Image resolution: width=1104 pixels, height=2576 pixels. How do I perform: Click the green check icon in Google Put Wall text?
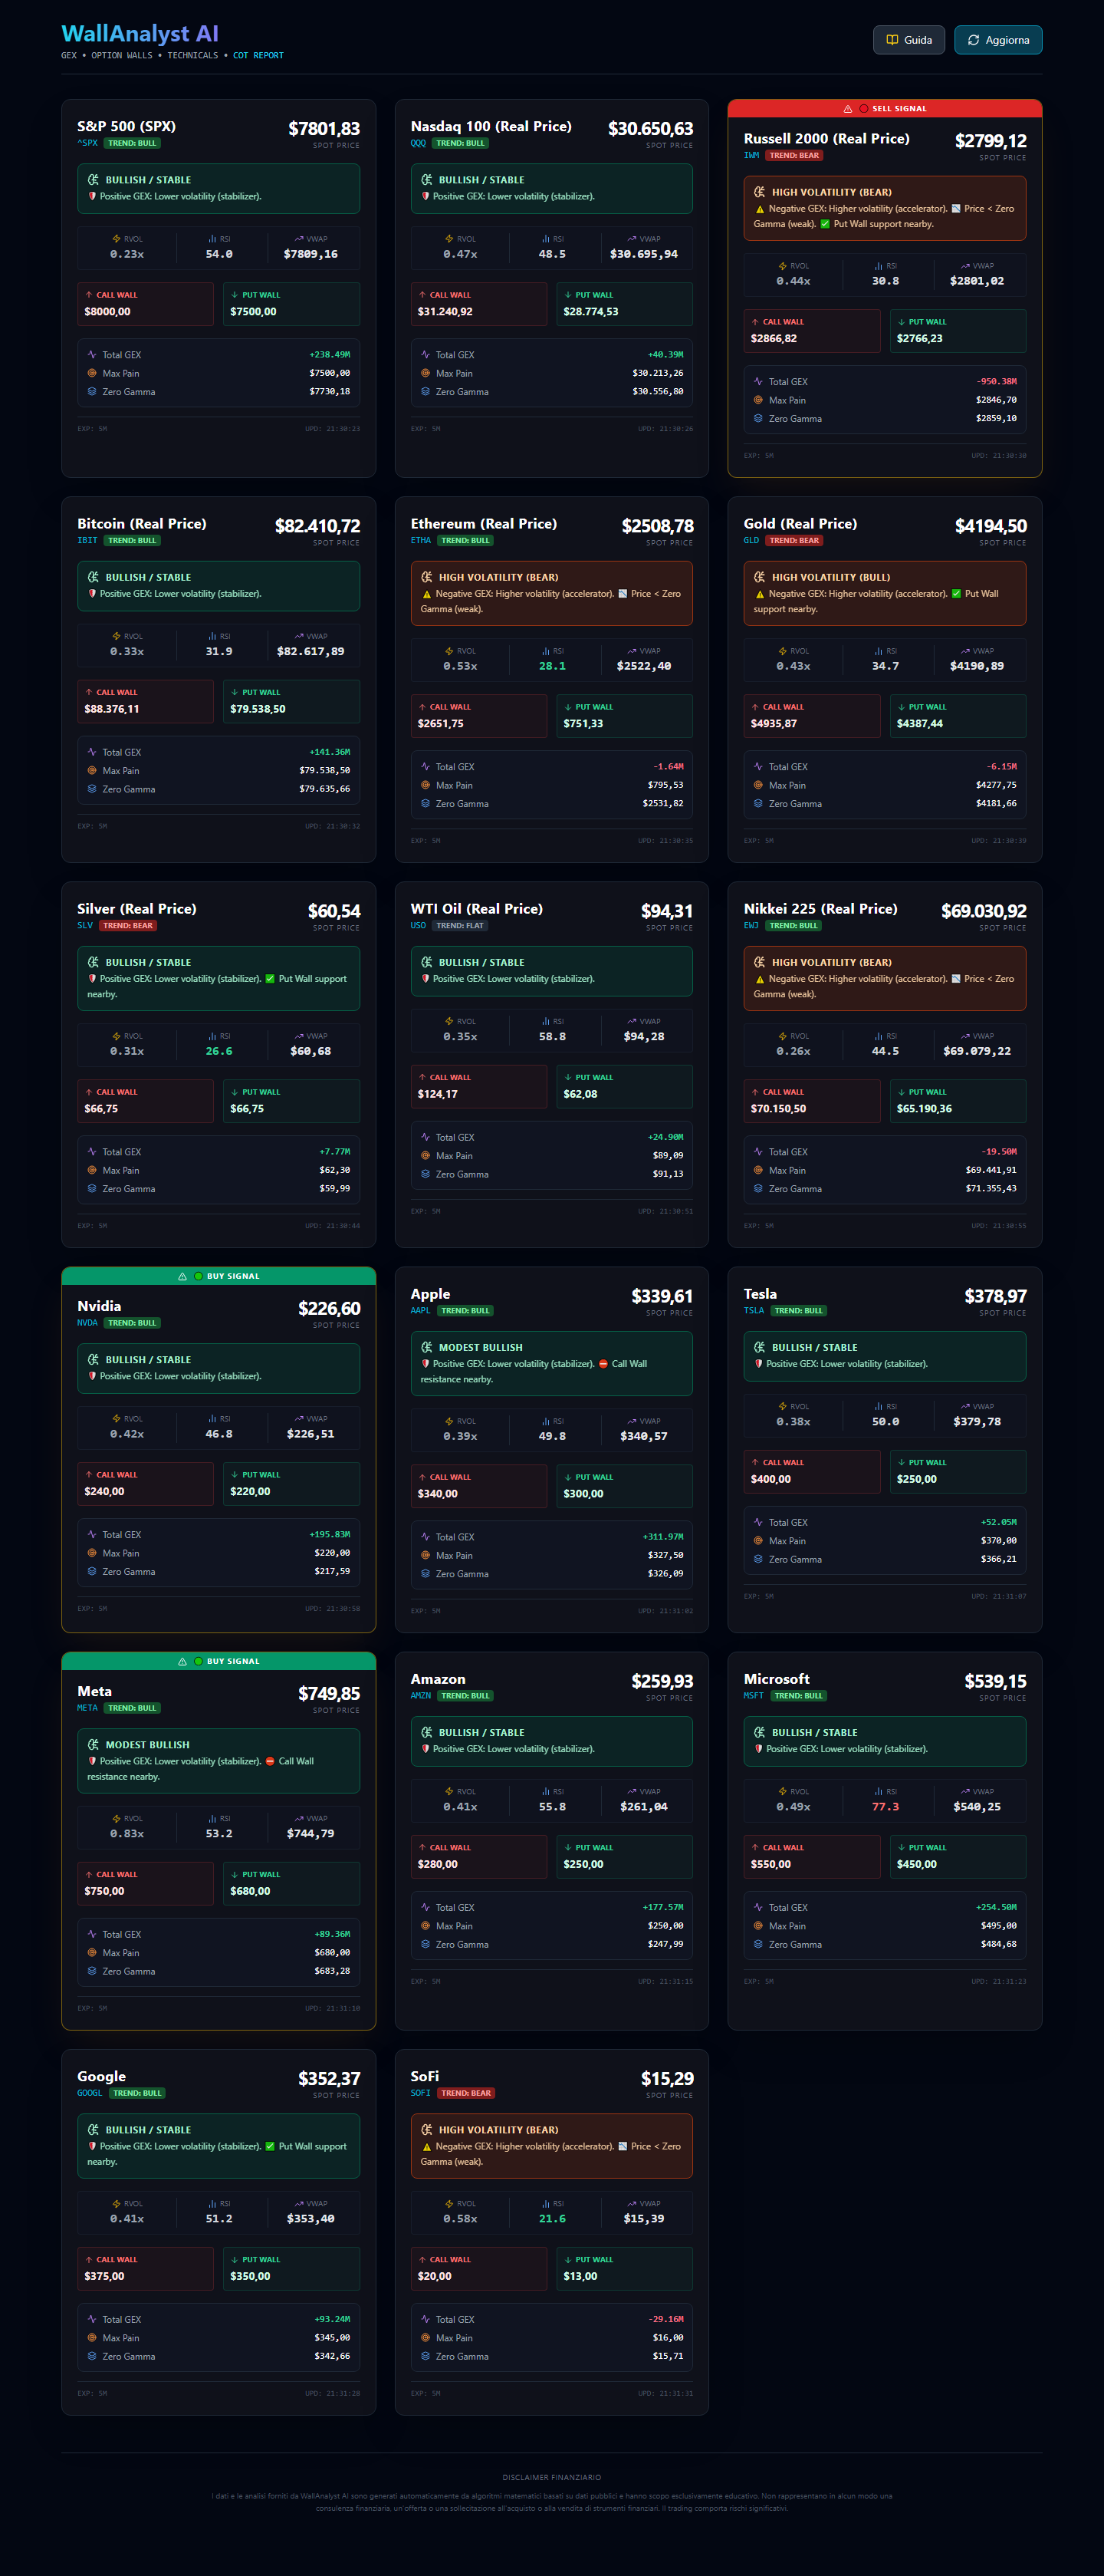pos(270,2146)
